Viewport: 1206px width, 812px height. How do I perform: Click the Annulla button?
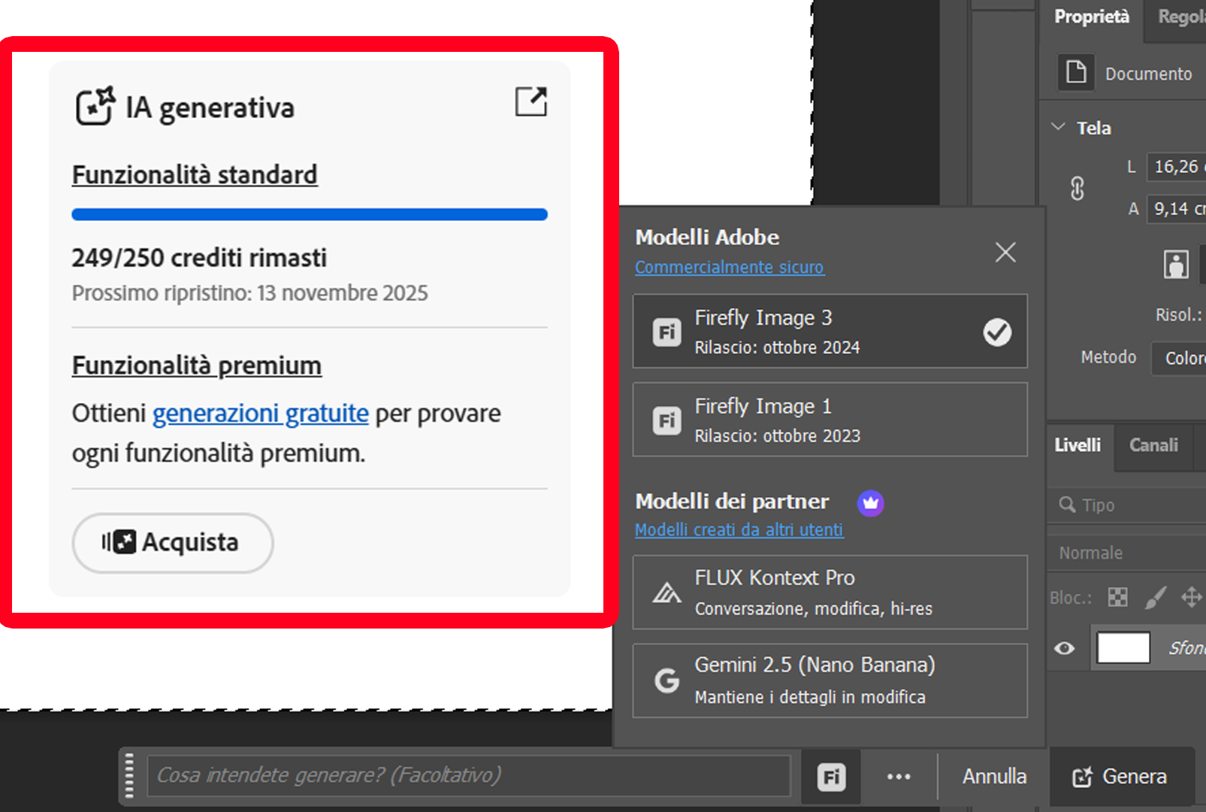tap(994, 777)
